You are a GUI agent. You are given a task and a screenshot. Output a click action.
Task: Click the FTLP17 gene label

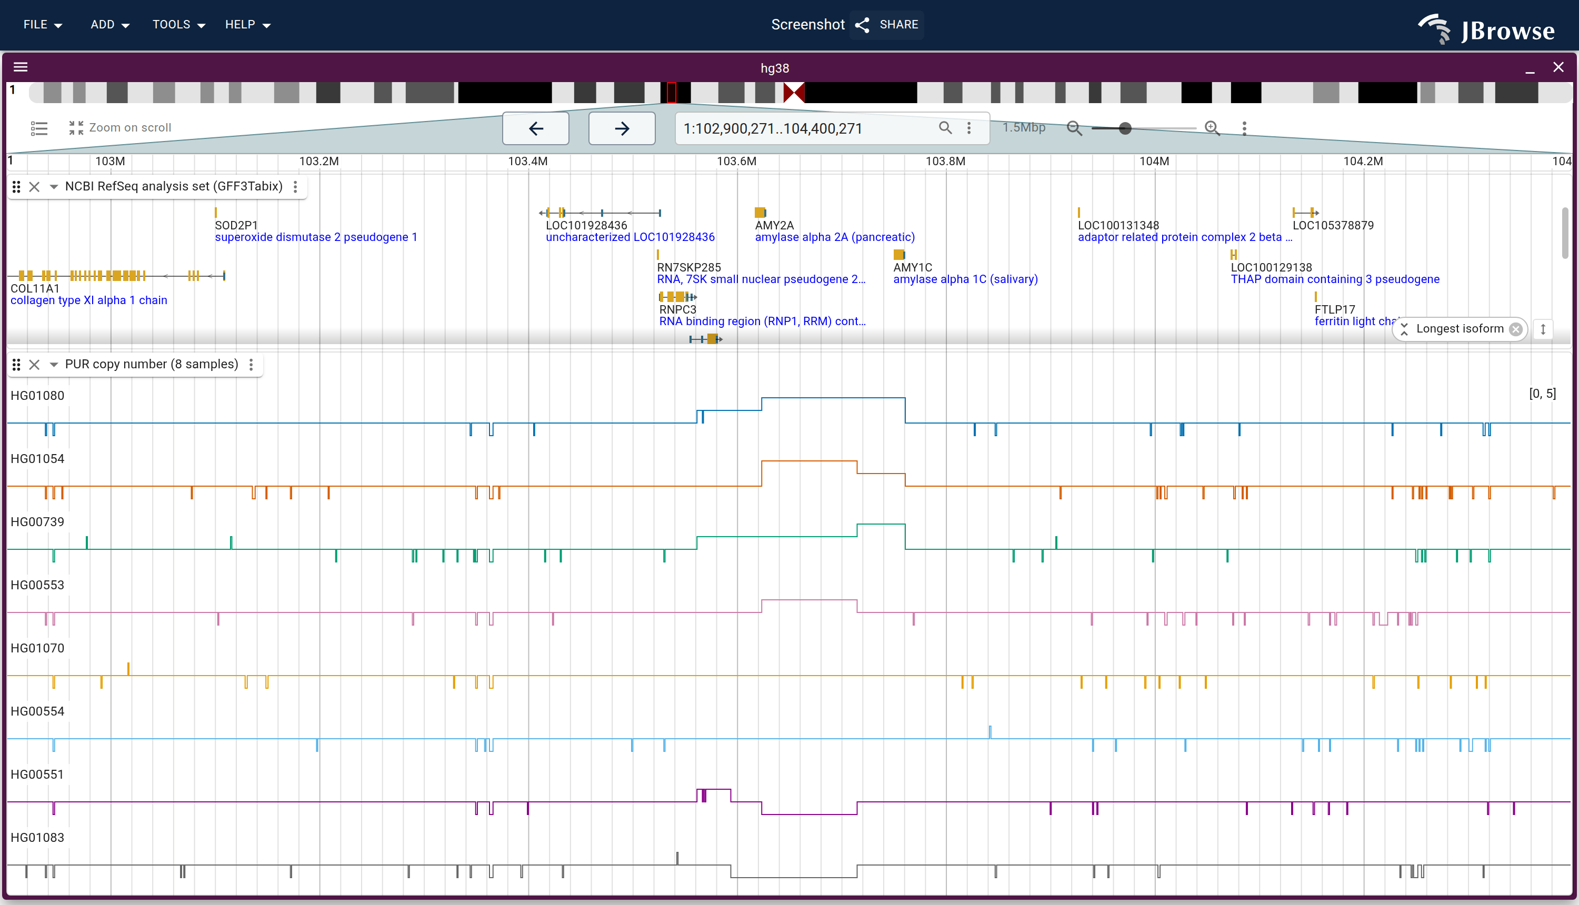[1335, 309]
